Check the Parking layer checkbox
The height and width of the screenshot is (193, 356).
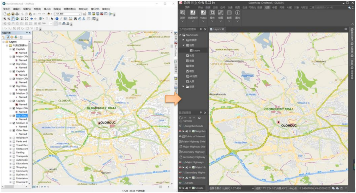click(14, 152)
